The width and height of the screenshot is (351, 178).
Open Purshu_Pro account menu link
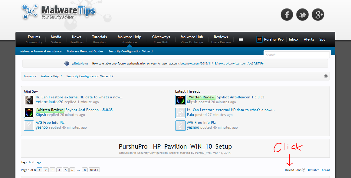(274, 39)
